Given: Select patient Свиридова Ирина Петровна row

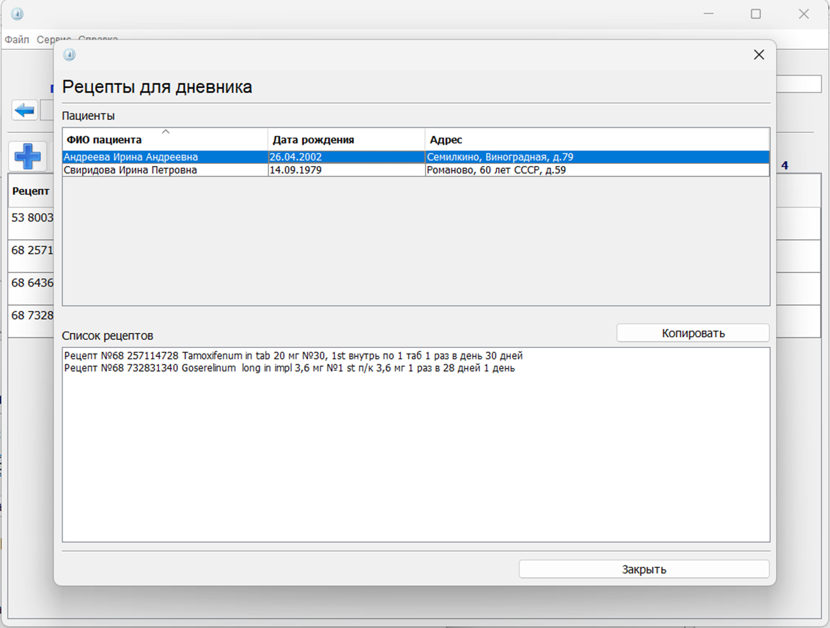Looking at the screenshot, I should [x=130, y=170].
